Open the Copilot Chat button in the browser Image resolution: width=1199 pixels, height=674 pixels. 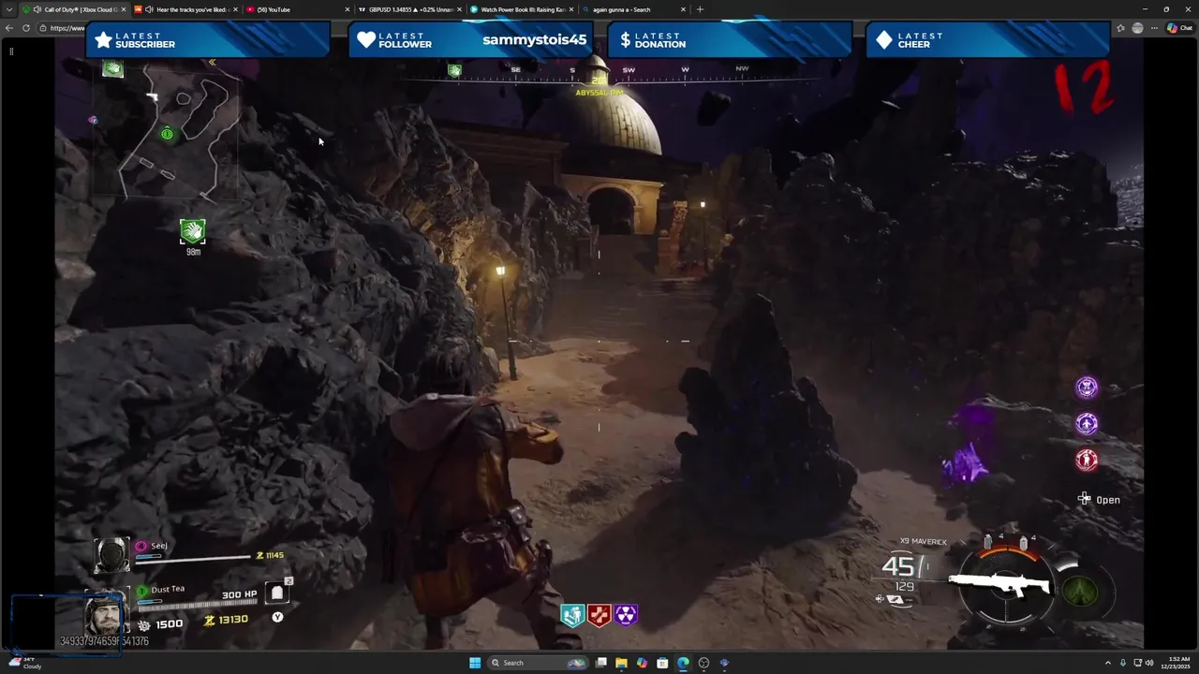coord(1179,28)
